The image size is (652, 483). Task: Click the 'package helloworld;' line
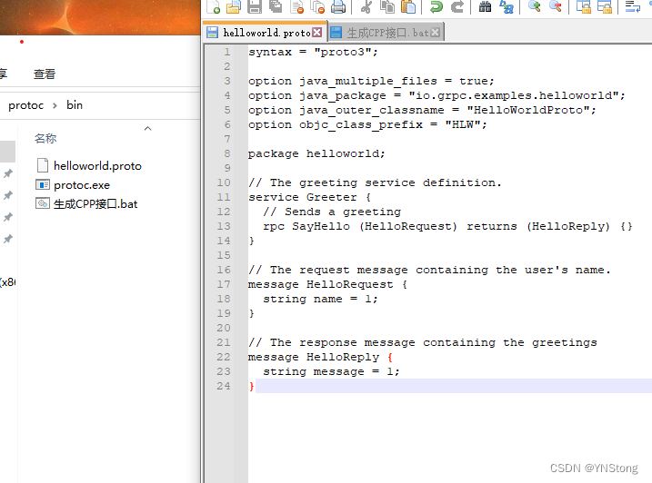316,153
